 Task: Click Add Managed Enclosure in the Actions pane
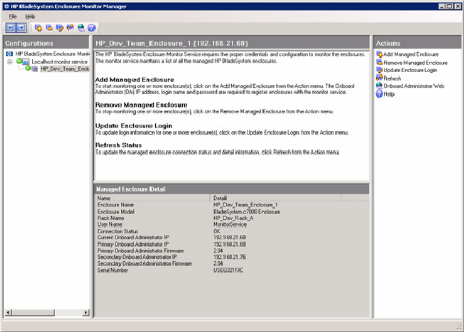coord(410,54)
